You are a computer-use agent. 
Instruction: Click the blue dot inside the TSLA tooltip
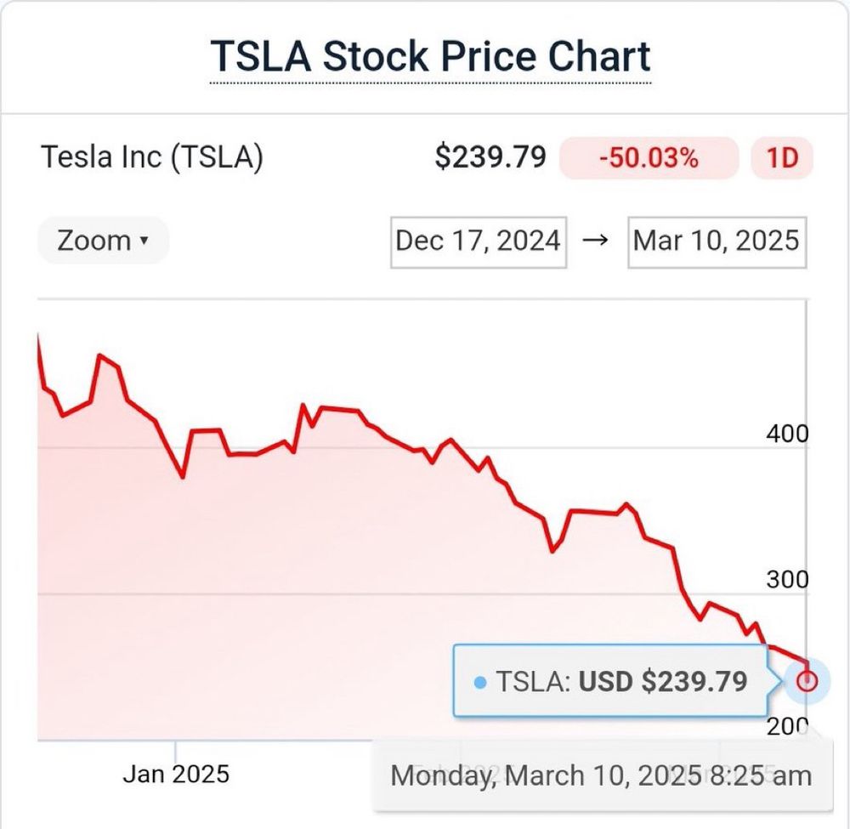pyautogui.click(x=479, y=682)
